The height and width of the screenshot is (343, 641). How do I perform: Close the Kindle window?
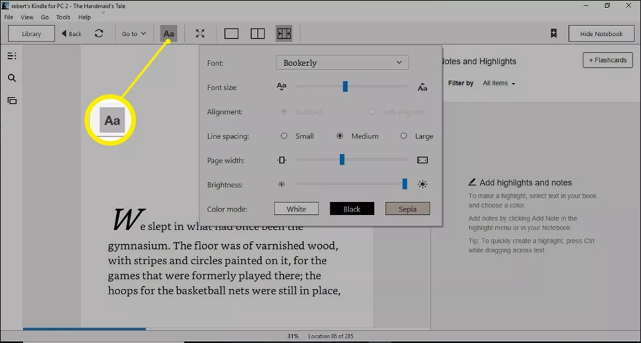pyautogui.click(x=628, y=6)
